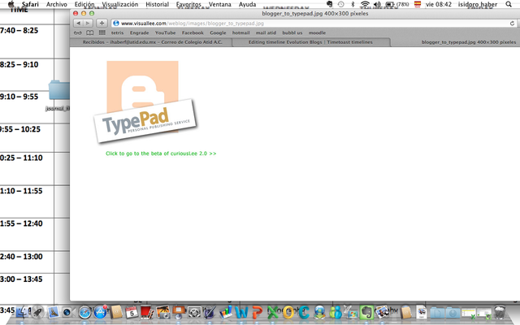This screenshot has height=325, width=520.
Task: Open the moodle bookmark
Action: click(317, 32)
